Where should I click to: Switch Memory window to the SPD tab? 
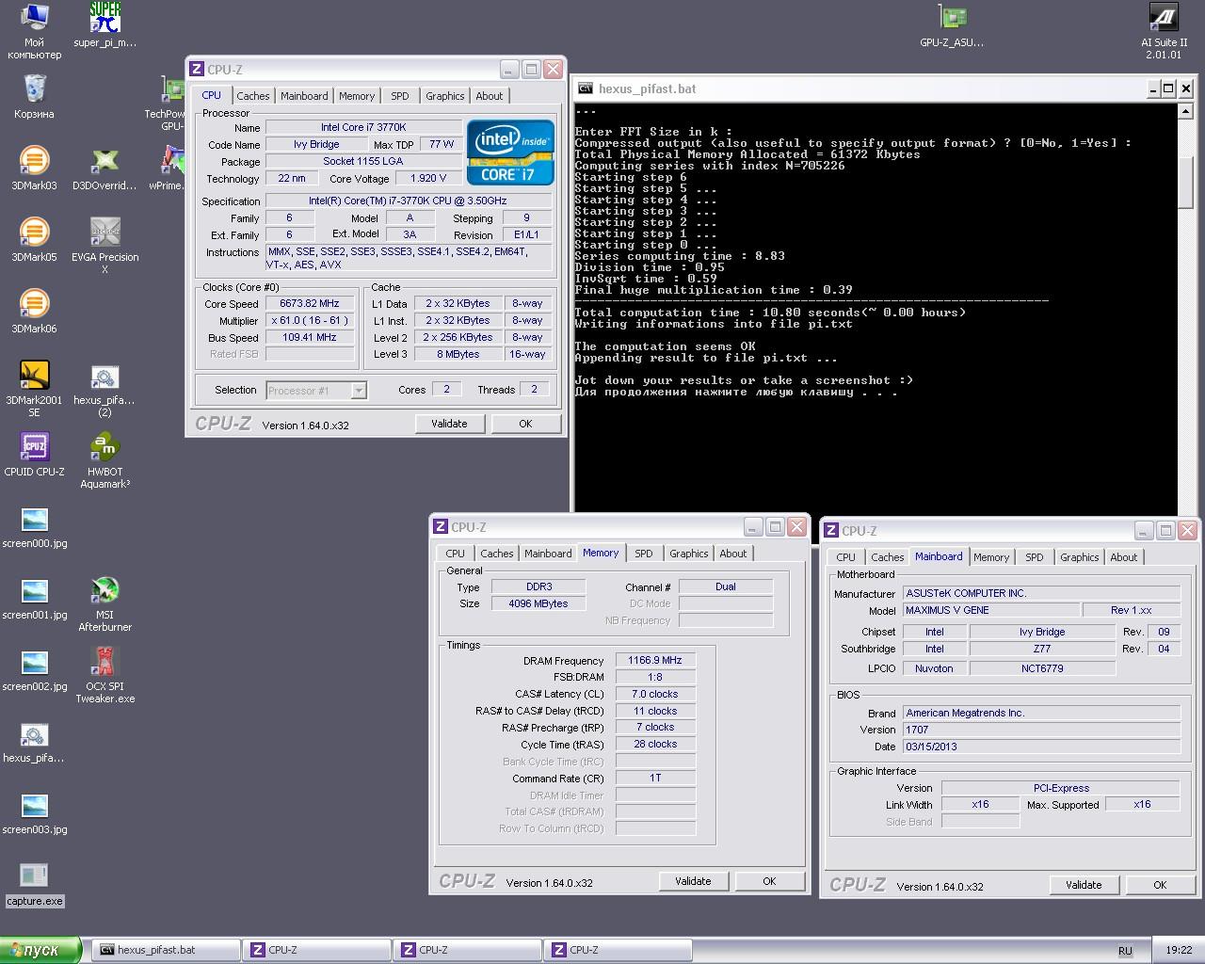pyautogui.click(x=644, y=554)
